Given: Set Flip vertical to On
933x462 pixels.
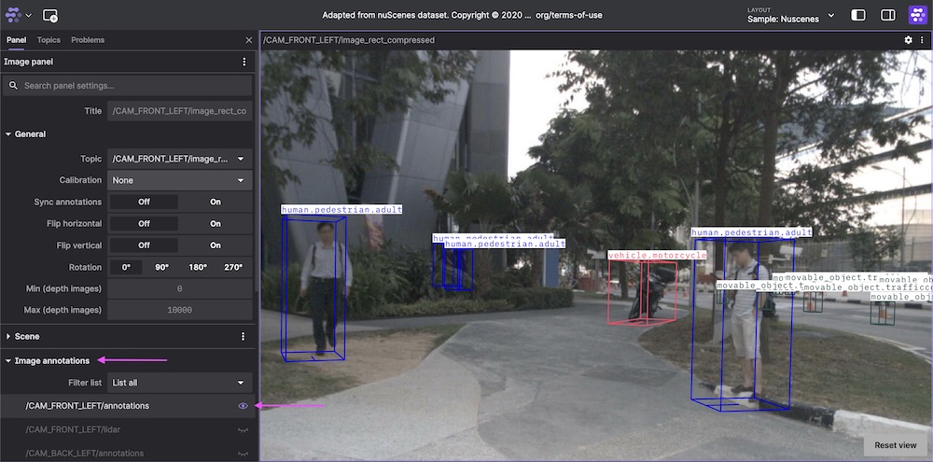Looking at the screenshot, I should tap(216, 245).
